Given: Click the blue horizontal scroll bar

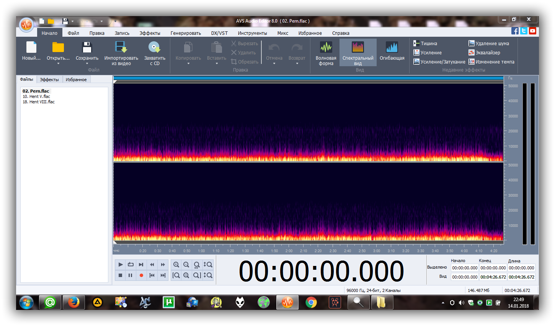Looking at the screenshot, I should click(309, 78).
